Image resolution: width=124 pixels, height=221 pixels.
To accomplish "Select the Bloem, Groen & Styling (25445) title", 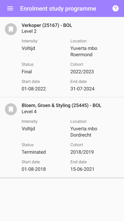I will [x=61, y=105].
